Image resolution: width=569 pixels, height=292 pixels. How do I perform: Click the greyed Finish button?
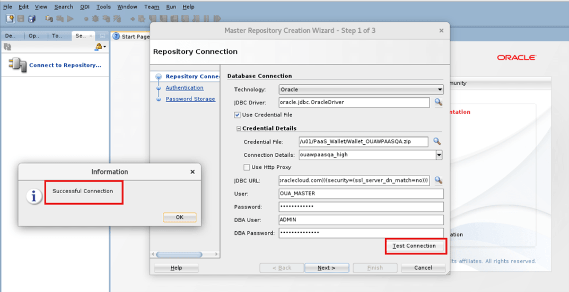[x=375, y=268]
